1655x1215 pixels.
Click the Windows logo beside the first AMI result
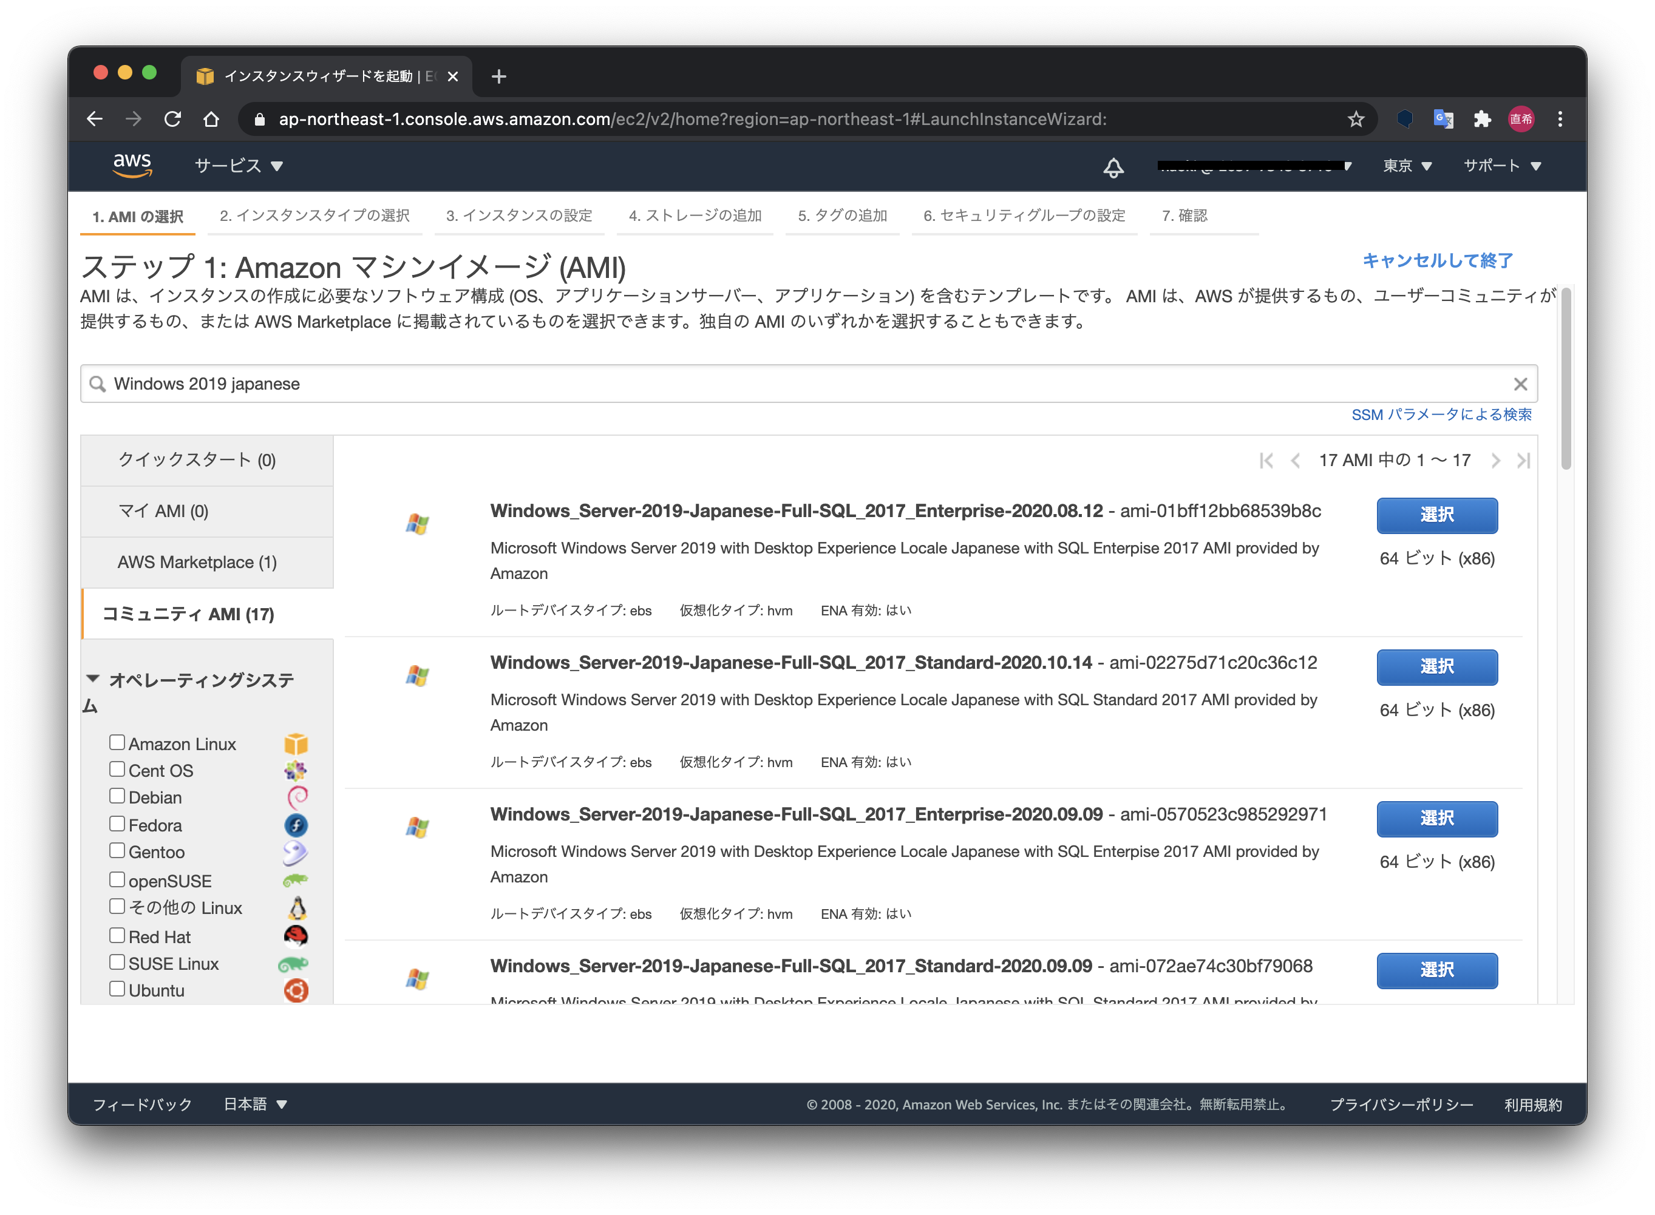coord(418,524)
